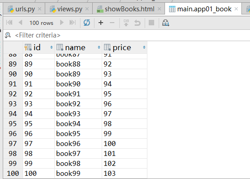Screen dimensions: 250x179
Task: Open the export/dump data icon
Action: [165, 23]
